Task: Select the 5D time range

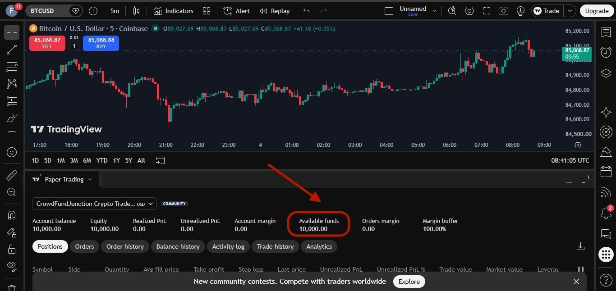Action: pyautogui.click(x=48, y=160)
